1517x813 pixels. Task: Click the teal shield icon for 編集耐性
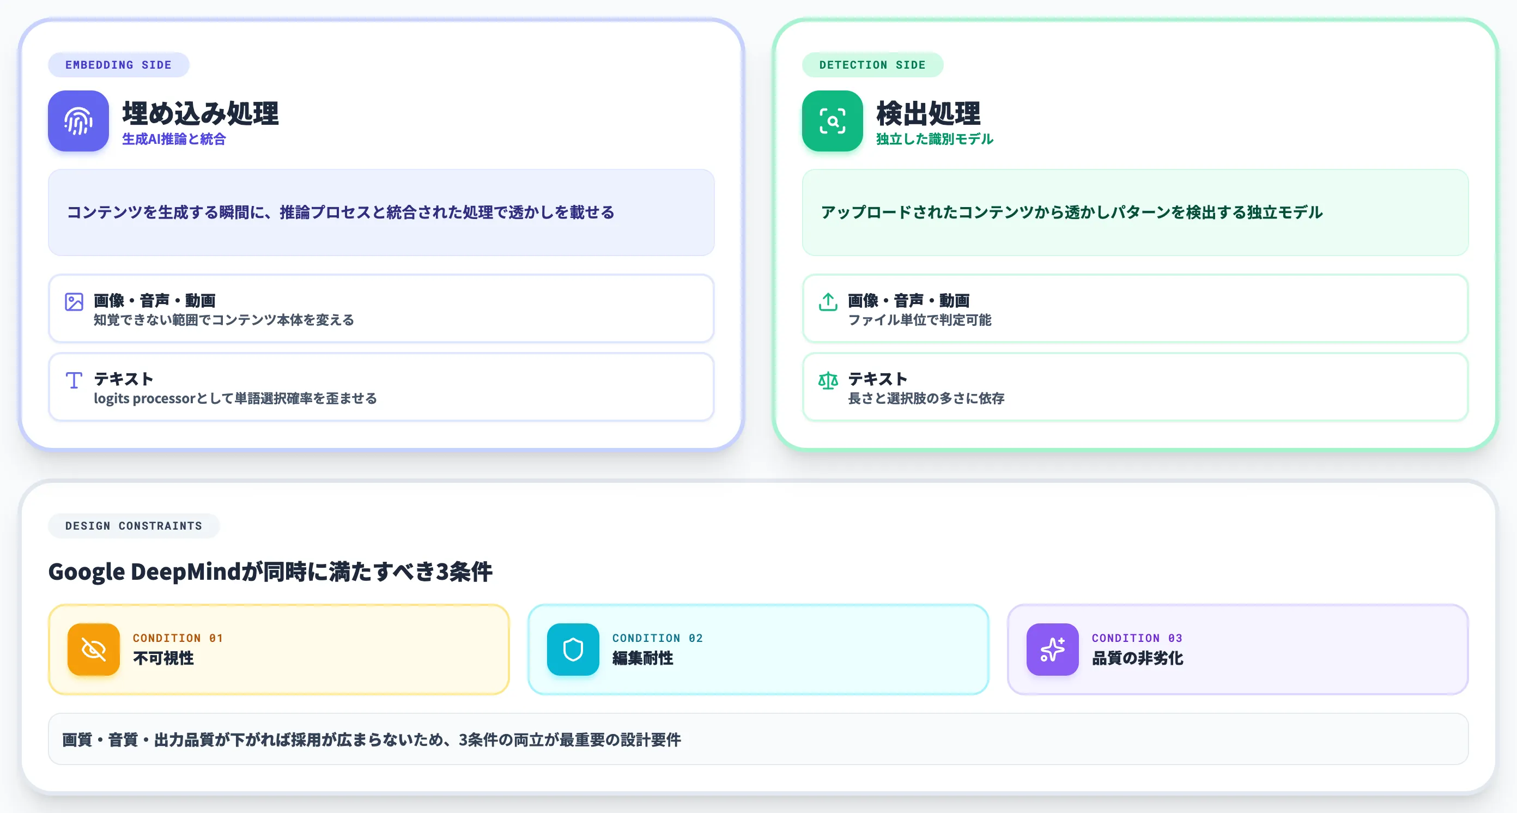click(573, 650)
